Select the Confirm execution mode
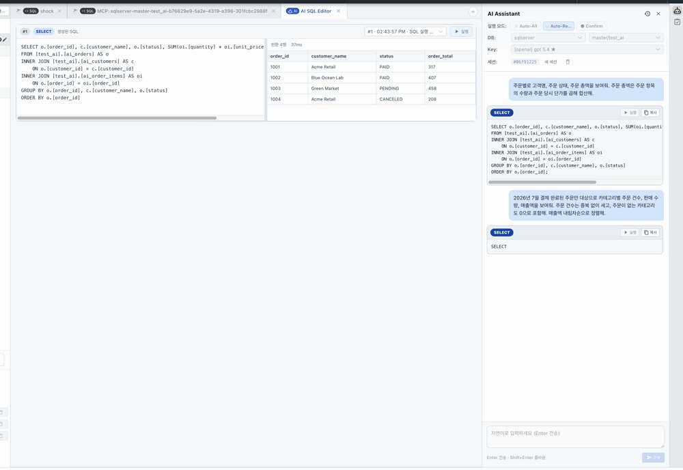Screen dimensions: 683x470 [x=591, y=26]
